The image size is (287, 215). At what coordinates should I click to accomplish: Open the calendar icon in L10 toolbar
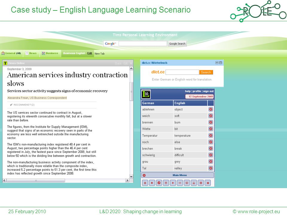166,183
